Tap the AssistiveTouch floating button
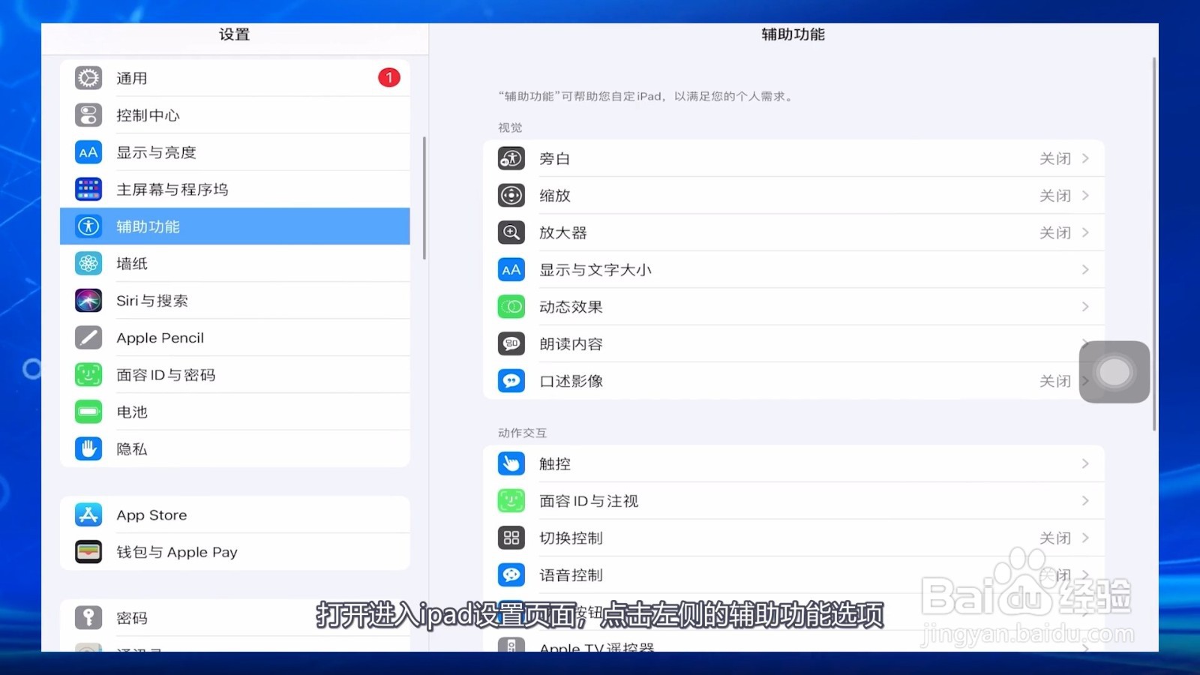Screen dimensions: 1200x675 pyautogui.click(x=1114, y=371)
